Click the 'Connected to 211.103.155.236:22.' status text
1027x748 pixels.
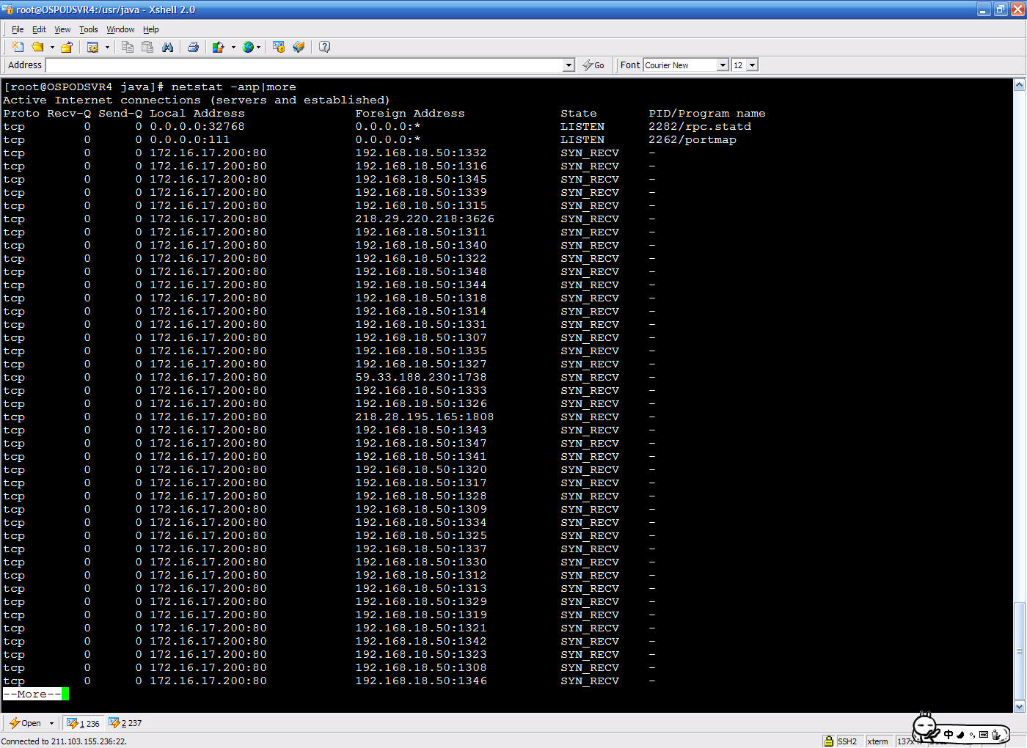pos(64,741)
